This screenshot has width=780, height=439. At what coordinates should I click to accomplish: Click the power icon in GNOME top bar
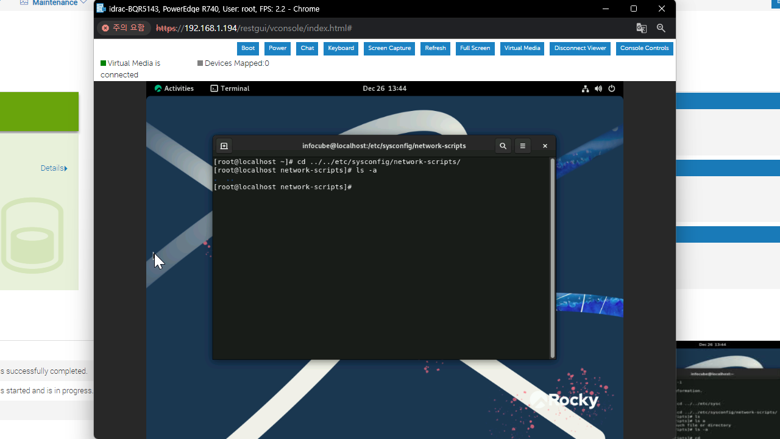point(612,88)
